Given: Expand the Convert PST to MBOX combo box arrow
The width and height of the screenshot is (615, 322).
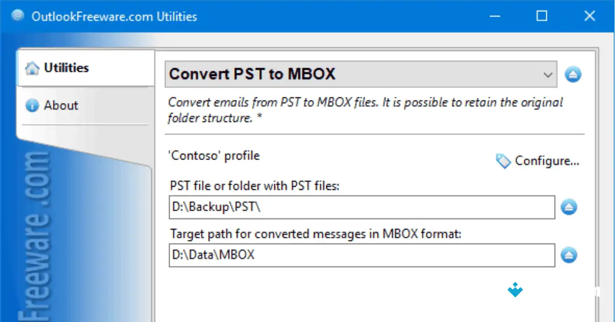Looking at the screenshot, I should tap(547, 74).
